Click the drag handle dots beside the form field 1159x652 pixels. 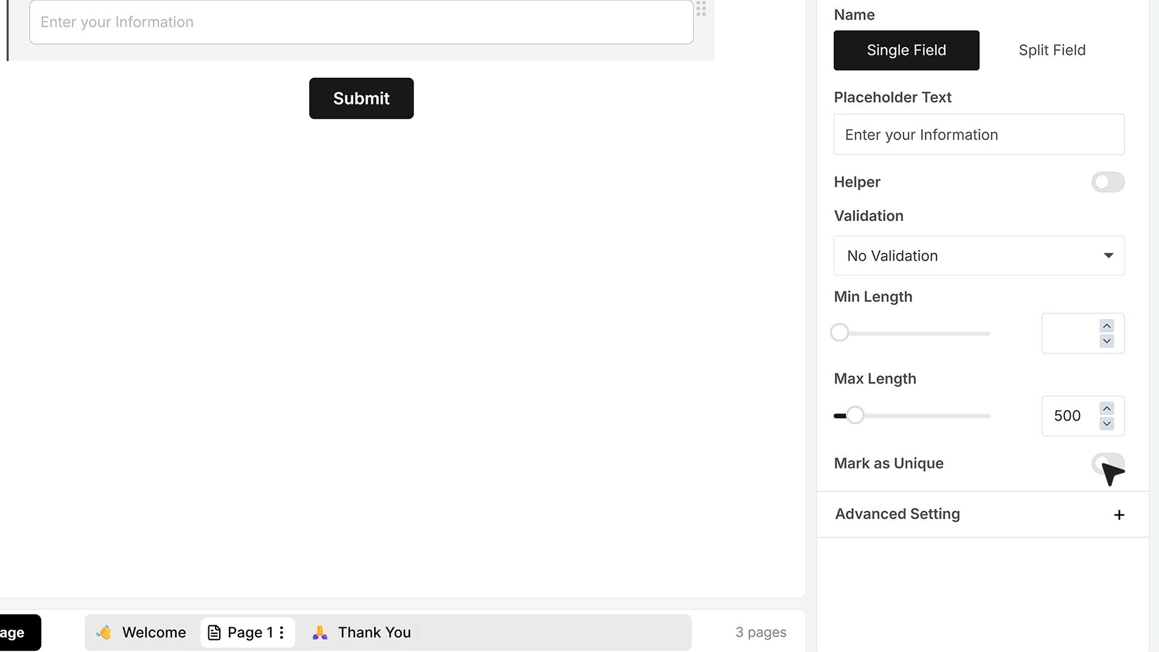[701, 8]
